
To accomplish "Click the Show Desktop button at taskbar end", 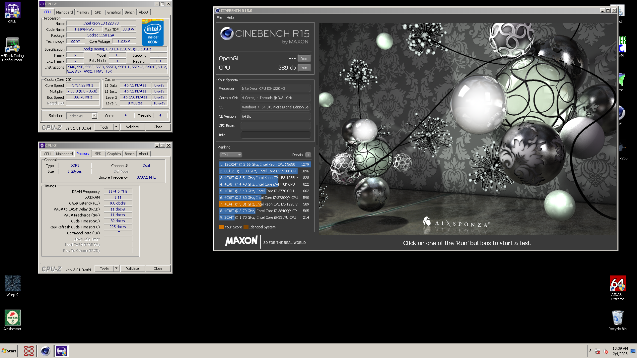I will [633, 351].
